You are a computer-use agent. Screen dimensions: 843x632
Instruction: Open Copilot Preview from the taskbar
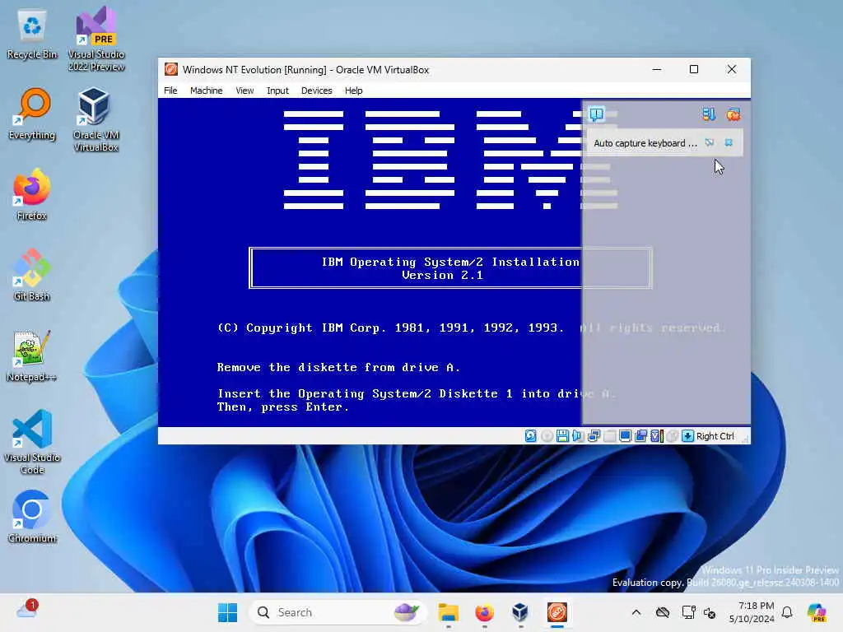817,612
